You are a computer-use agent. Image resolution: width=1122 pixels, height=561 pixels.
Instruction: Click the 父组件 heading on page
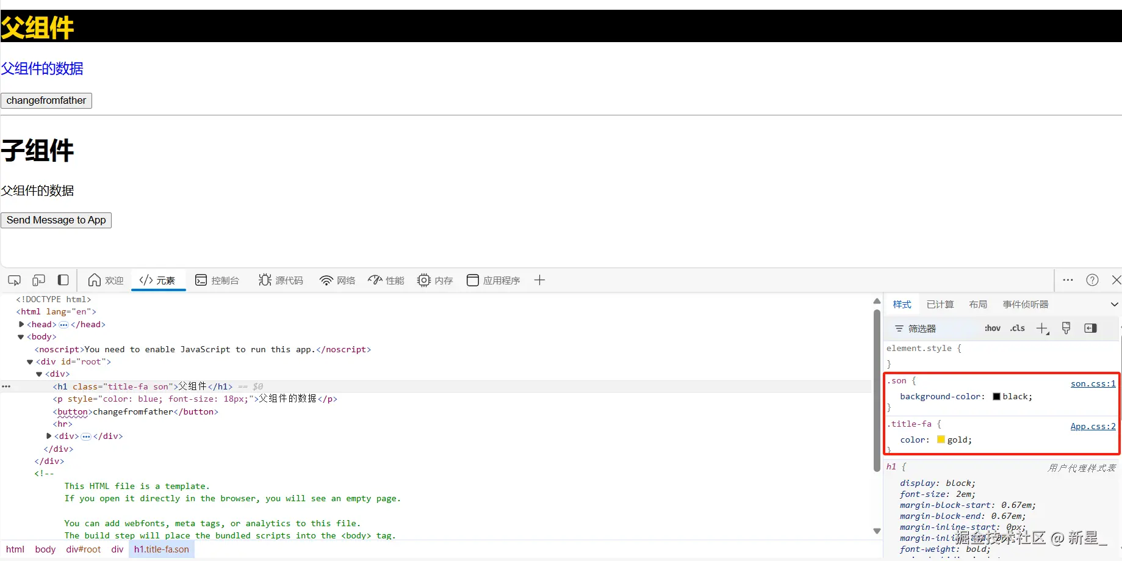coord(37,27)
